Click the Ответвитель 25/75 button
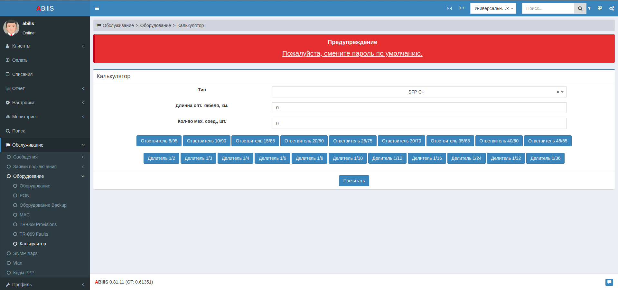Viewport: 618px width, 290px height. [x=352, y=141]
